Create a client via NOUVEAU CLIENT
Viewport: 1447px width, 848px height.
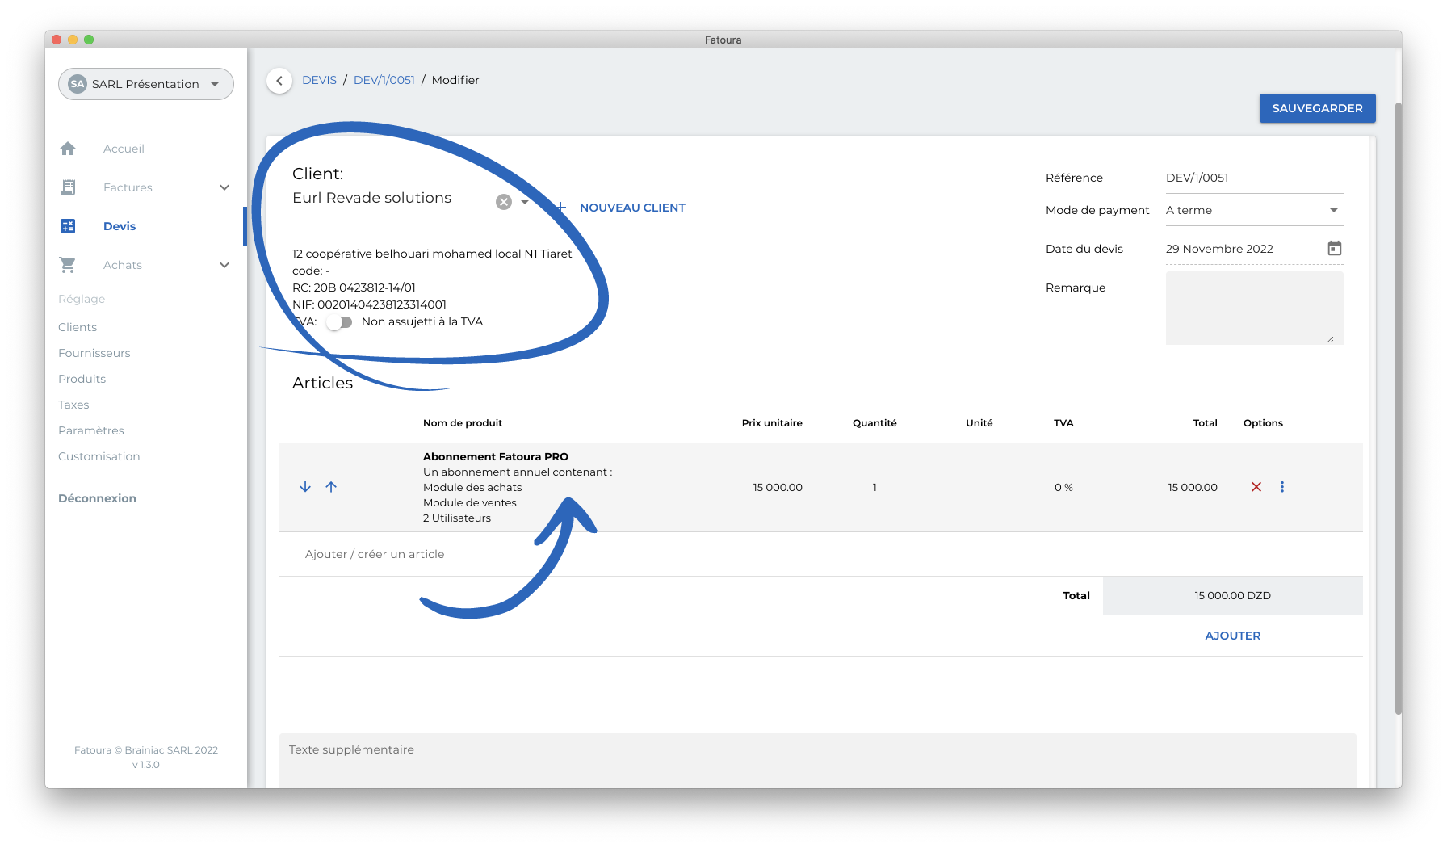click(632, 208)
